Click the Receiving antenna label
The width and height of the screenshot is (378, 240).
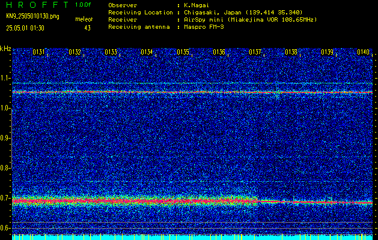pos(139,27)
